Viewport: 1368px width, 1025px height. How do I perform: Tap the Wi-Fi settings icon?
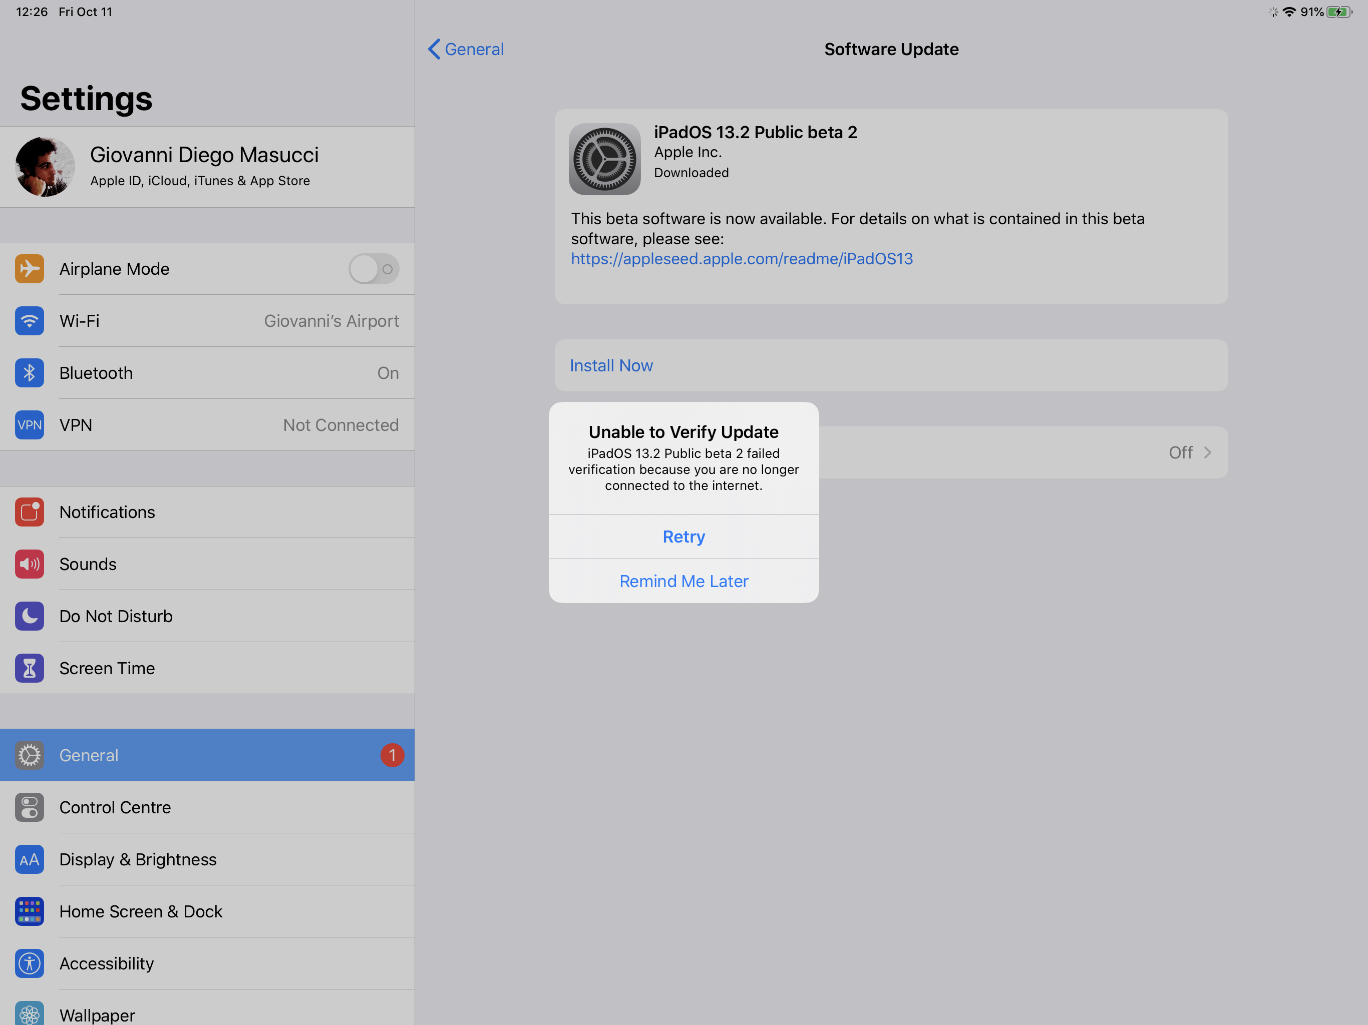click(29, 321)
